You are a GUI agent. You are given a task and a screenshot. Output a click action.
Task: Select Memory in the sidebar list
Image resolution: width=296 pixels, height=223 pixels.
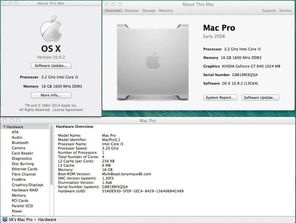(x=19, y=195)
